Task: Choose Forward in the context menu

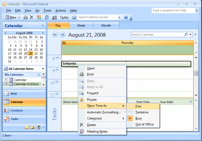Action: (102, 93)
